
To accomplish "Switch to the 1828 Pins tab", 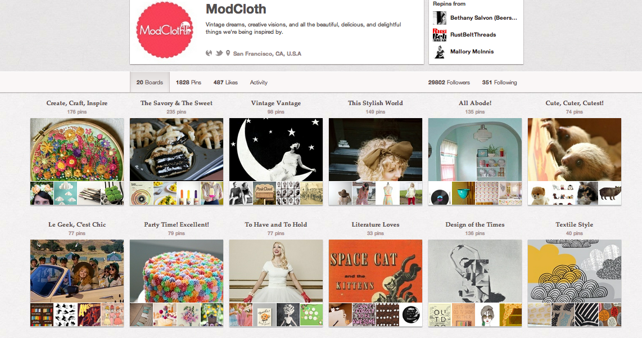I will click(x=188, y=82).
